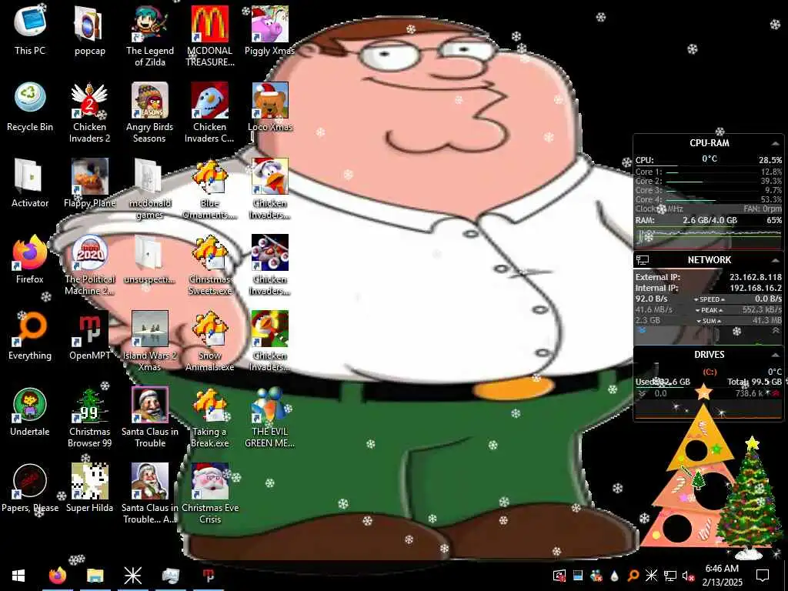Launch THE EVIL GREEN ME... shortcut
The width and height of the screenshot is (788, 591).
pos(270,416)
